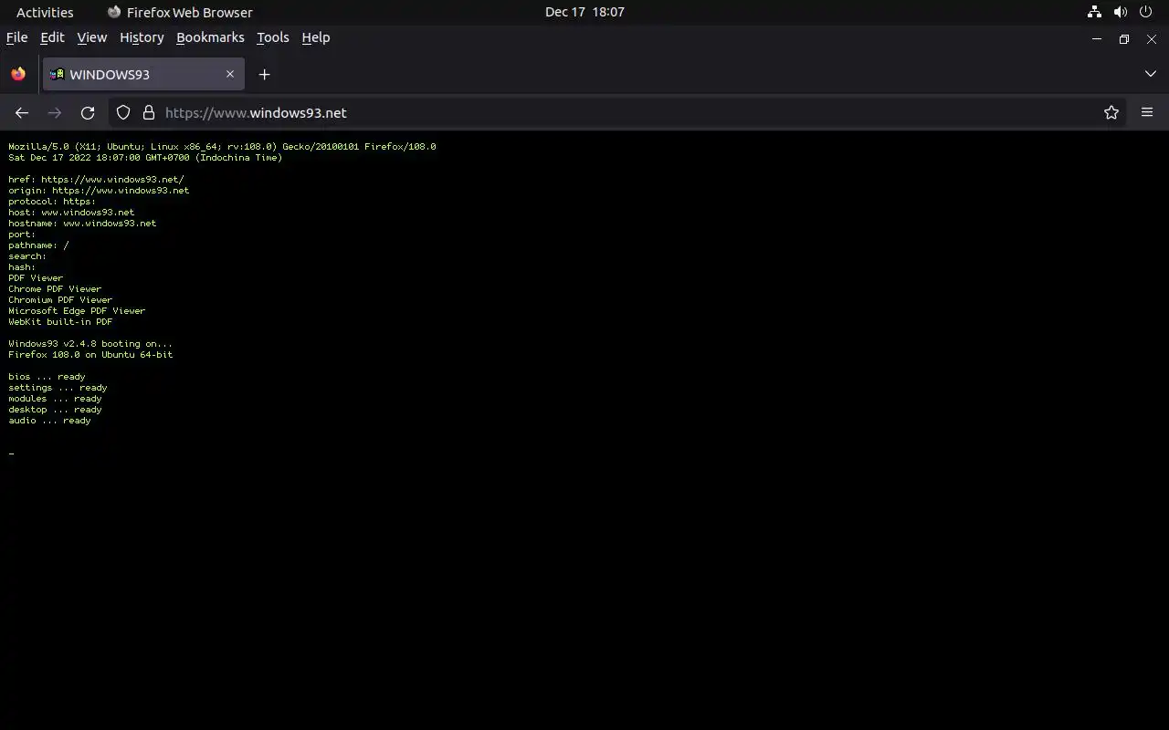Click the greyed Forward arrow

point(55,113)
